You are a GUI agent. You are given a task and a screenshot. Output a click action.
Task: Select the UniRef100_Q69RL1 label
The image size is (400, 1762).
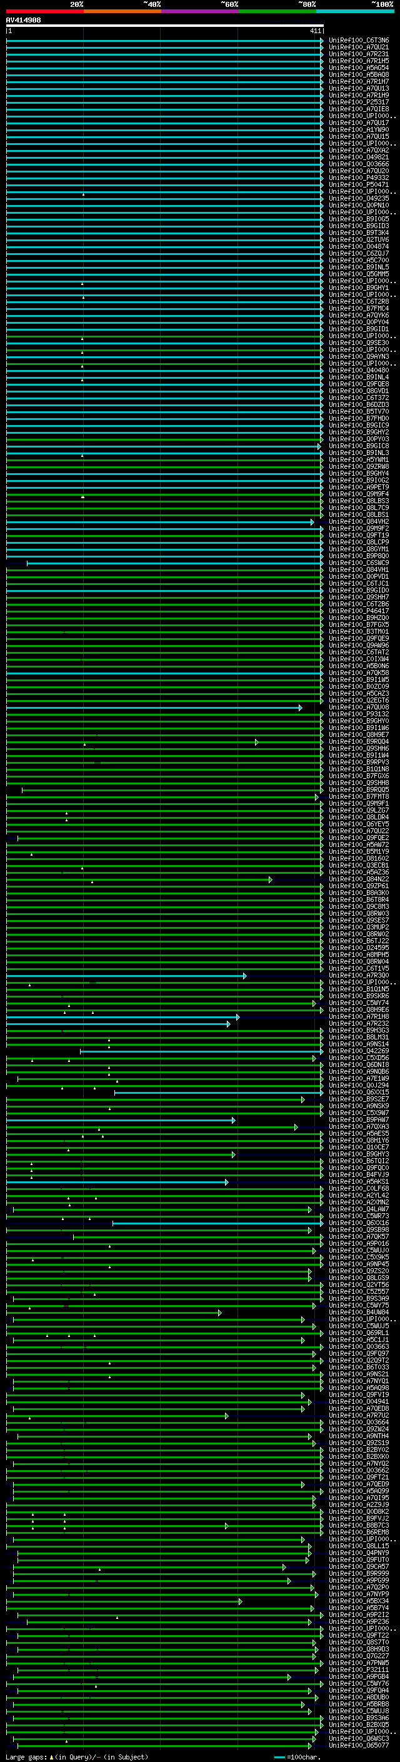click(359, 1333)
